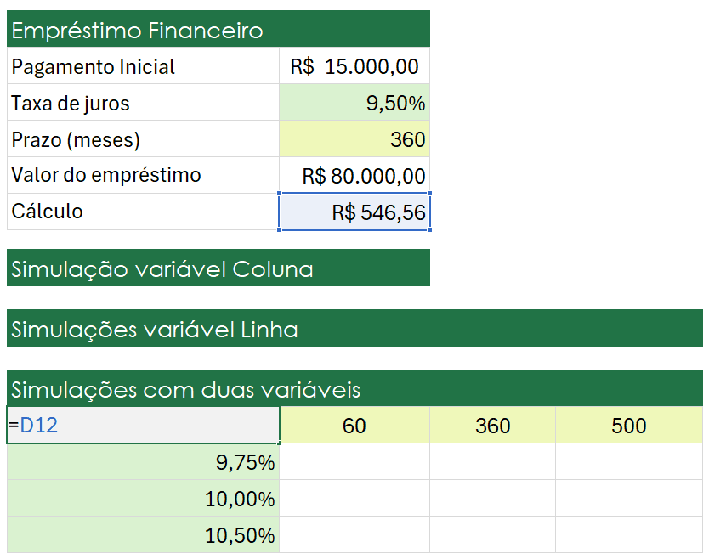Click the Cálculo label cell
The width and height of the screenshot is (709, 559).
(143, 212)
